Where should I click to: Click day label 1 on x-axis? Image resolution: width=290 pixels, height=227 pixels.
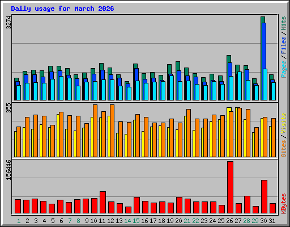coord(19,221)
